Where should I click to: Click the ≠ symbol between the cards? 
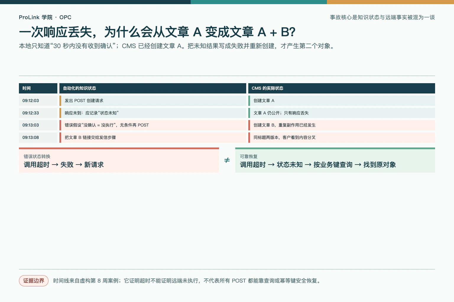pos(227,160)
